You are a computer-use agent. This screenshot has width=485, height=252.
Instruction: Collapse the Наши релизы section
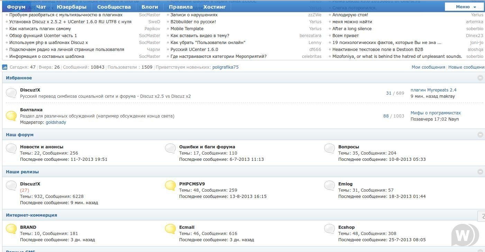[481, 171]
